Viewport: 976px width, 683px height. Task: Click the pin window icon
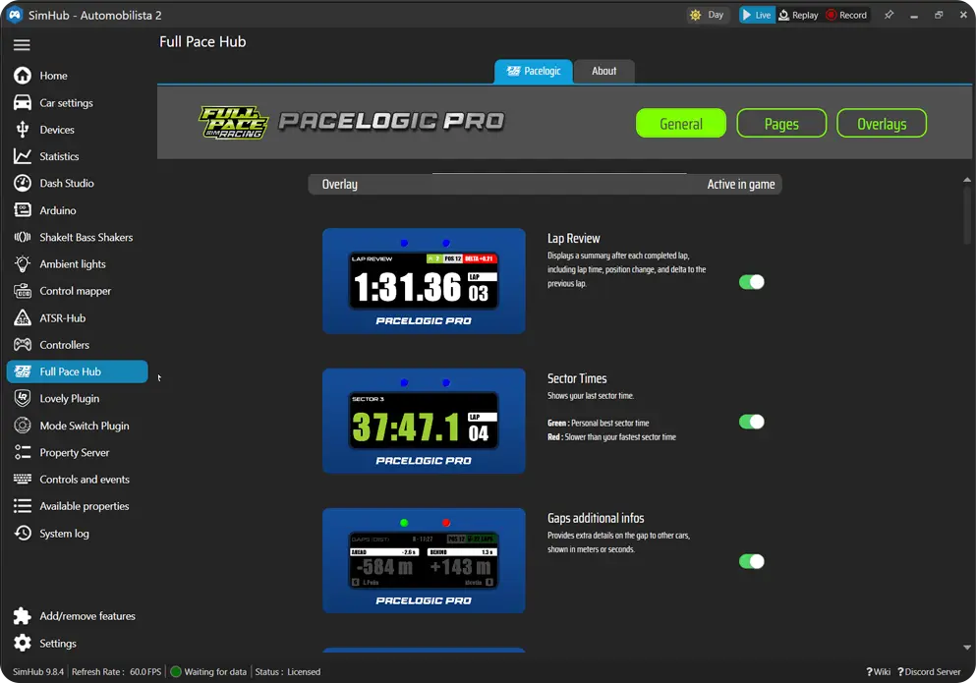[889, 15]
